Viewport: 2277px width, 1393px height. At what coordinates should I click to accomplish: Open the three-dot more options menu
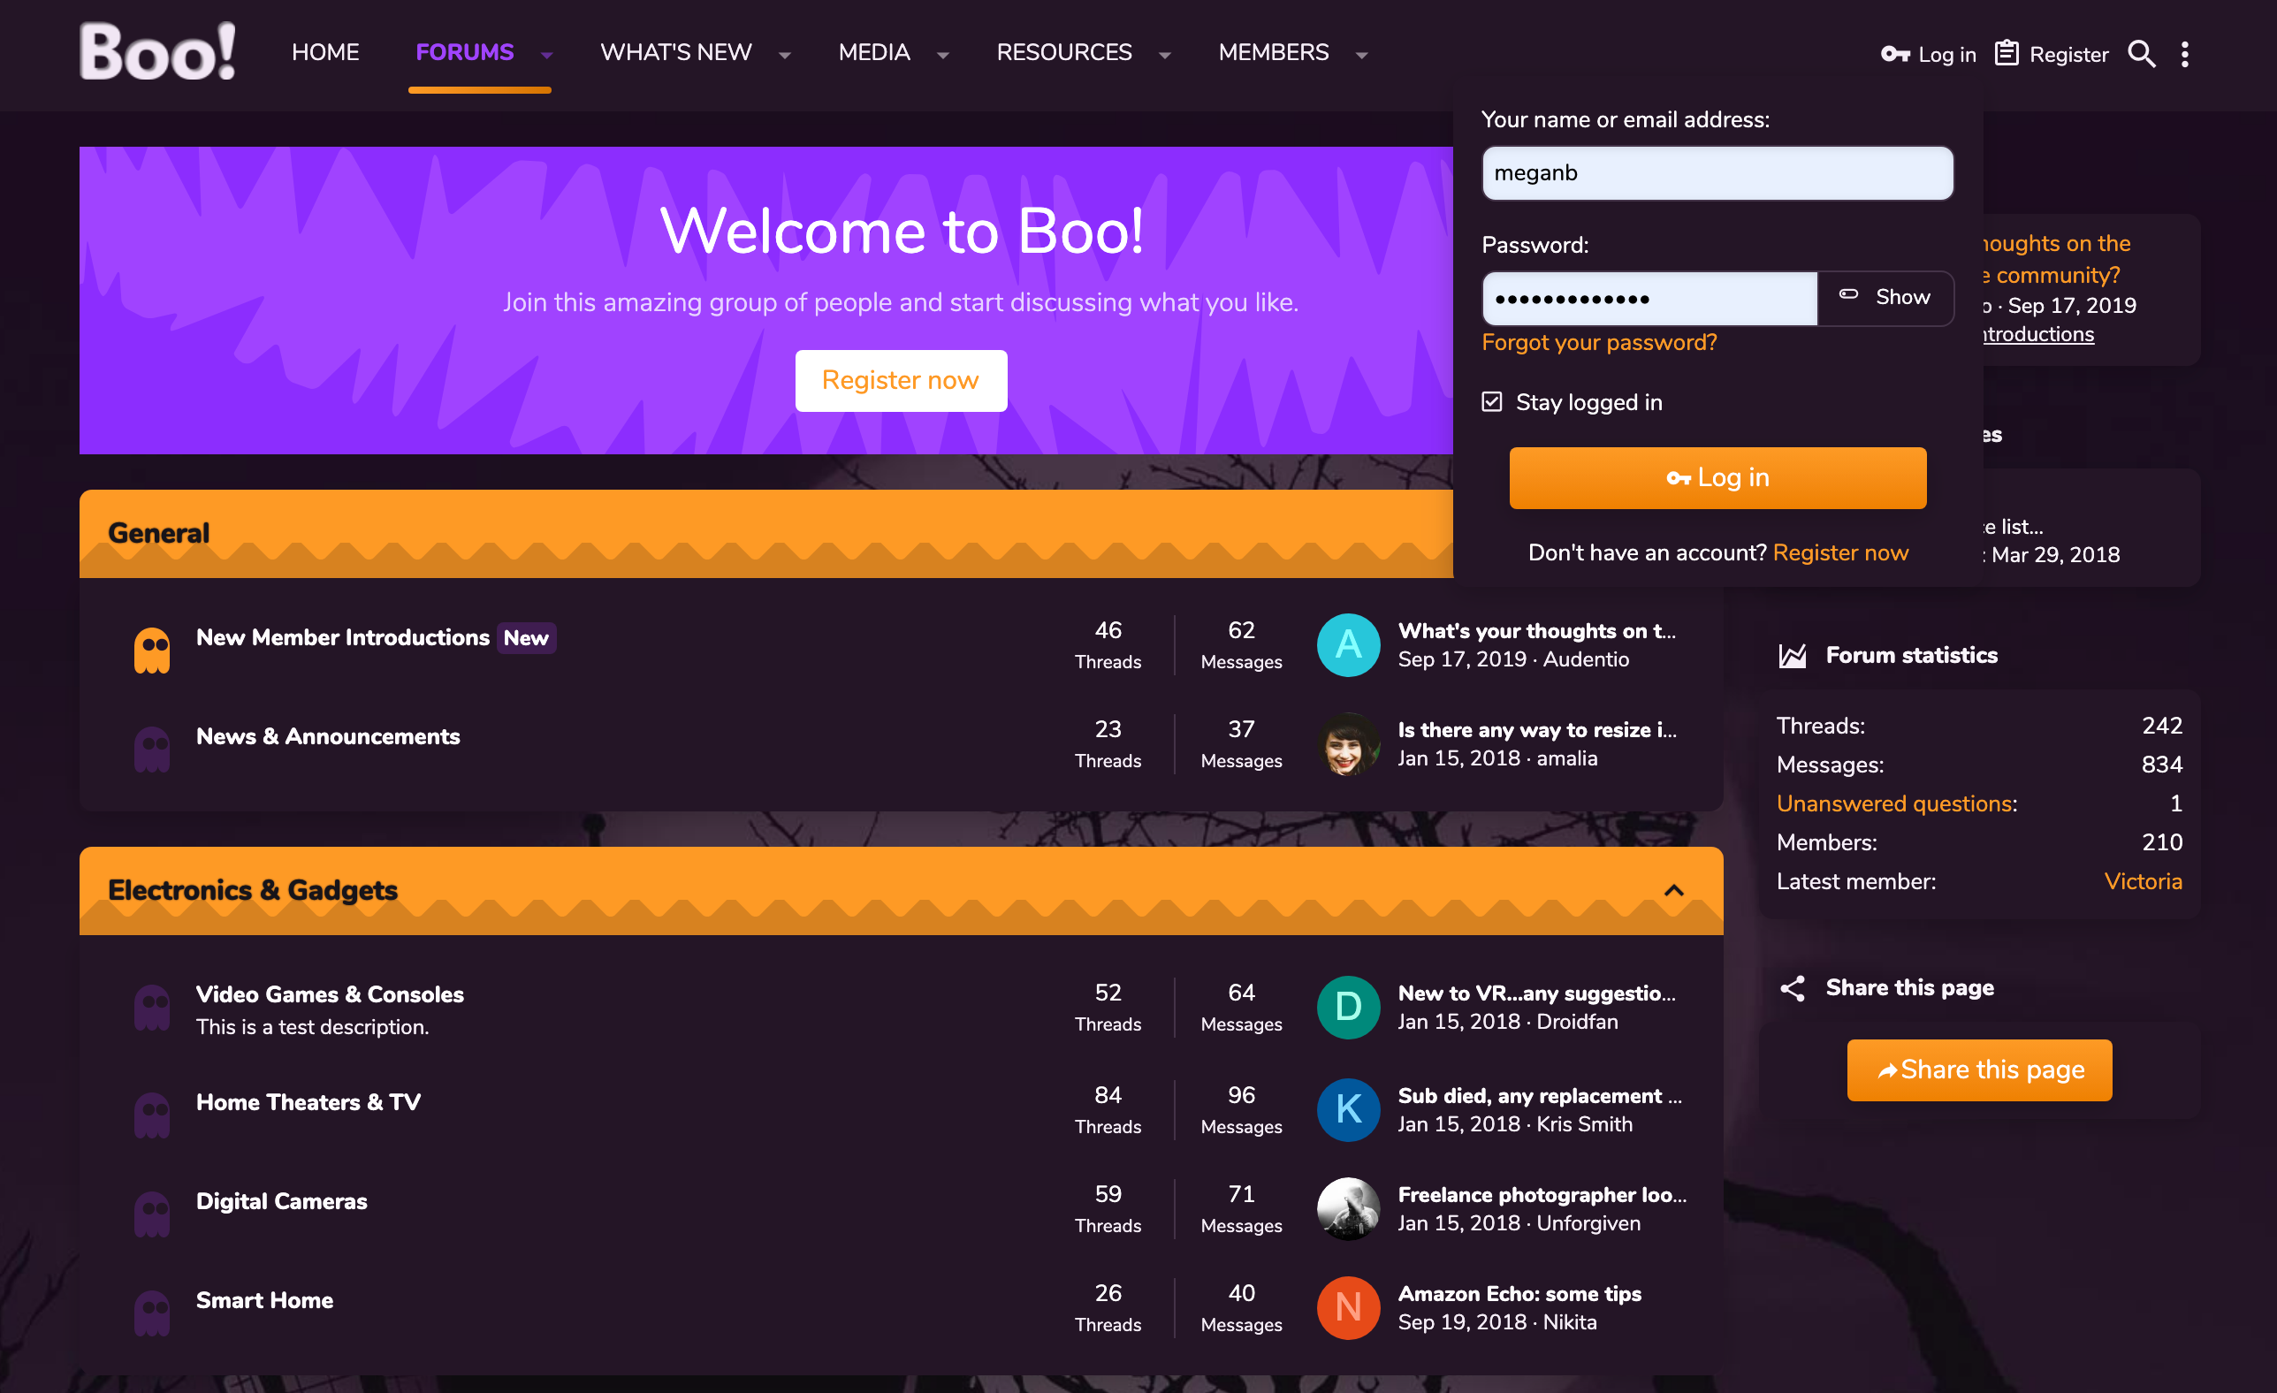2184,54
